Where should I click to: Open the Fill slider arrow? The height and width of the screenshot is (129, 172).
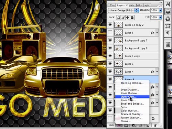pyautogui.click(x=160, y=18)
